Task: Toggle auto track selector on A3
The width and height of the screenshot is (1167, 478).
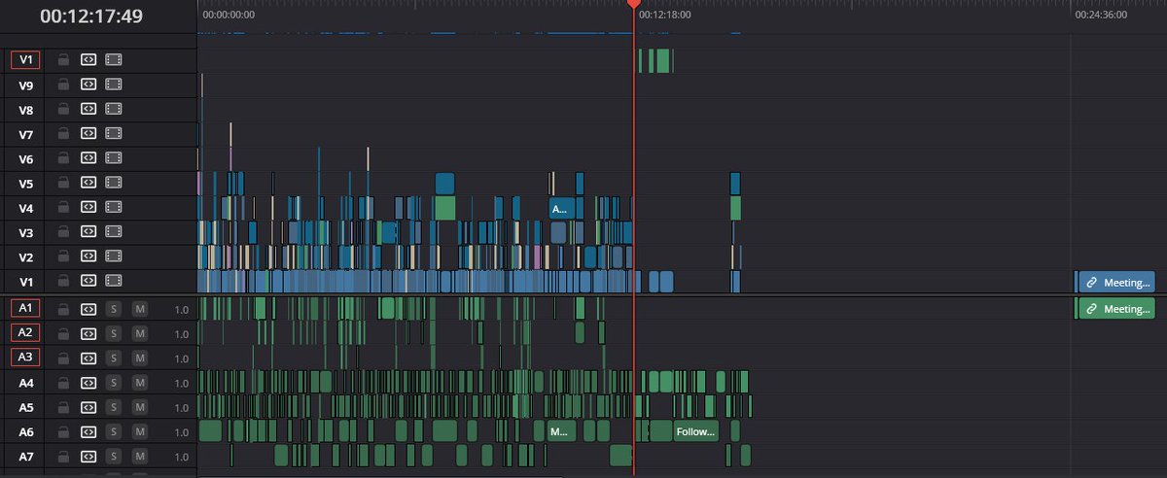Action: (88, 358)
